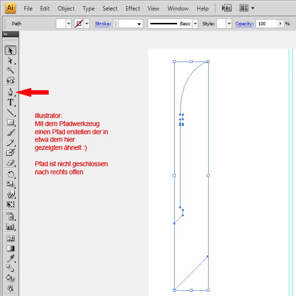The width and height of the screenshot is (296, 296).
Task: Select the Rectangle tool
Action: 10,122
